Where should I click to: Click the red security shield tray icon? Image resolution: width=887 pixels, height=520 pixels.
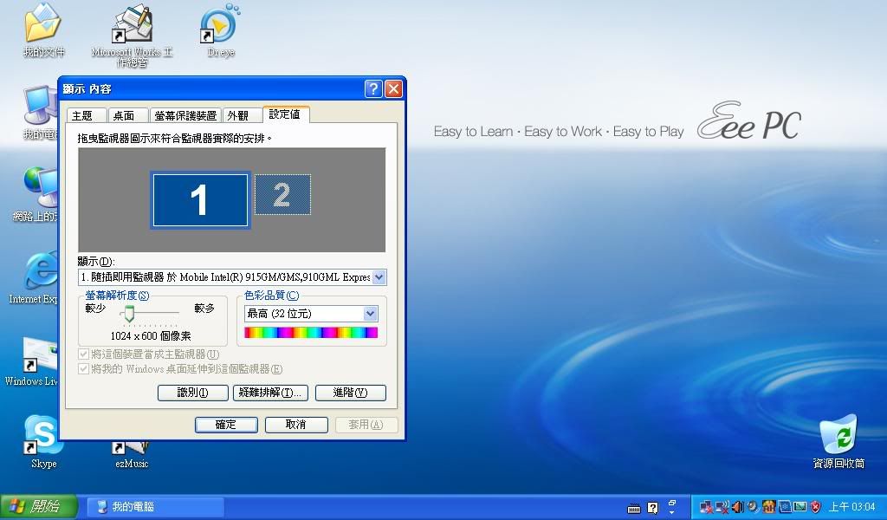(814, 507)
